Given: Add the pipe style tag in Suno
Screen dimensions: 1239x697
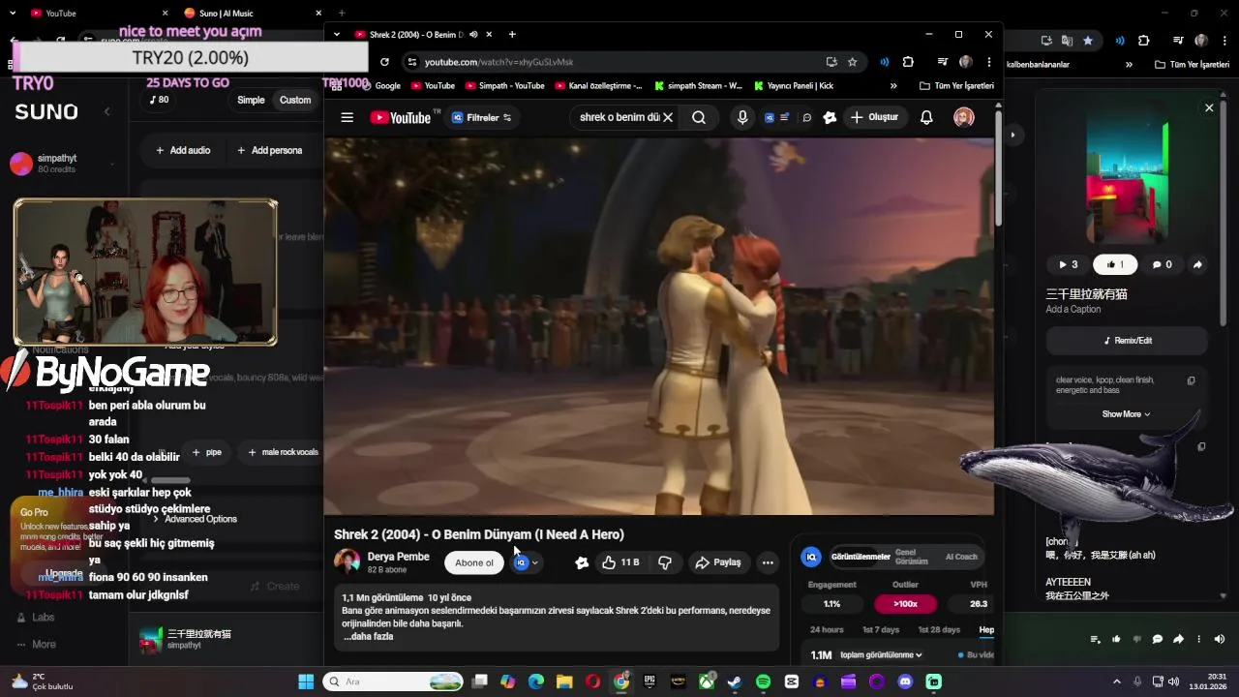Looking at the screenshot, I should coord(207,452).
